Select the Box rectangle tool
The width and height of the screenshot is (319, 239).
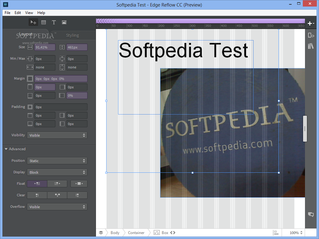pyautogui.click(x=44, y=22)
